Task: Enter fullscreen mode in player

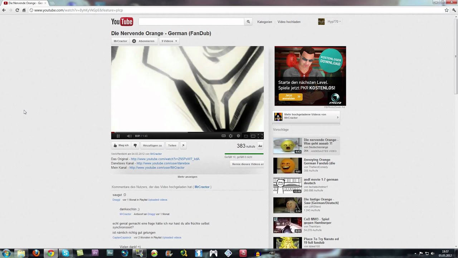Action: coord(260,136)
